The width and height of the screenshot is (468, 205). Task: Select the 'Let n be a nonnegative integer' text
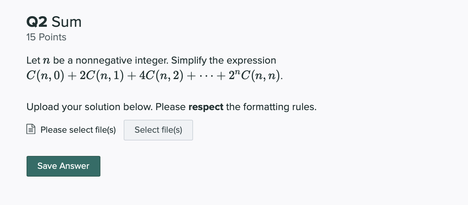97,60
